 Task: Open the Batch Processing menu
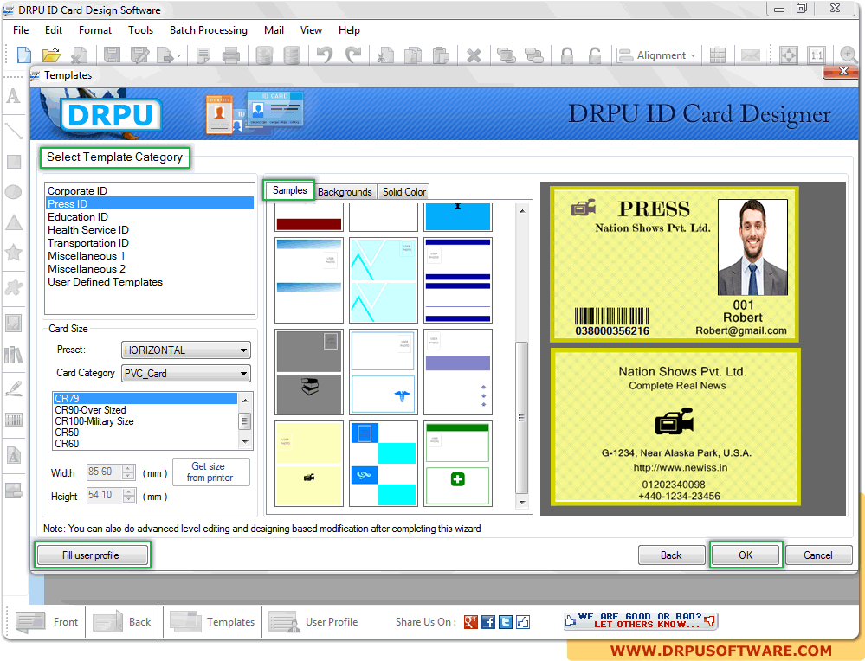(x=208, y=29)
